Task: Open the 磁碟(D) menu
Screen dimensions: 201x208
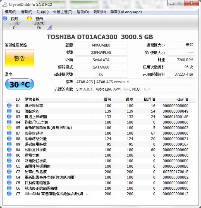Action: point(83,12)
